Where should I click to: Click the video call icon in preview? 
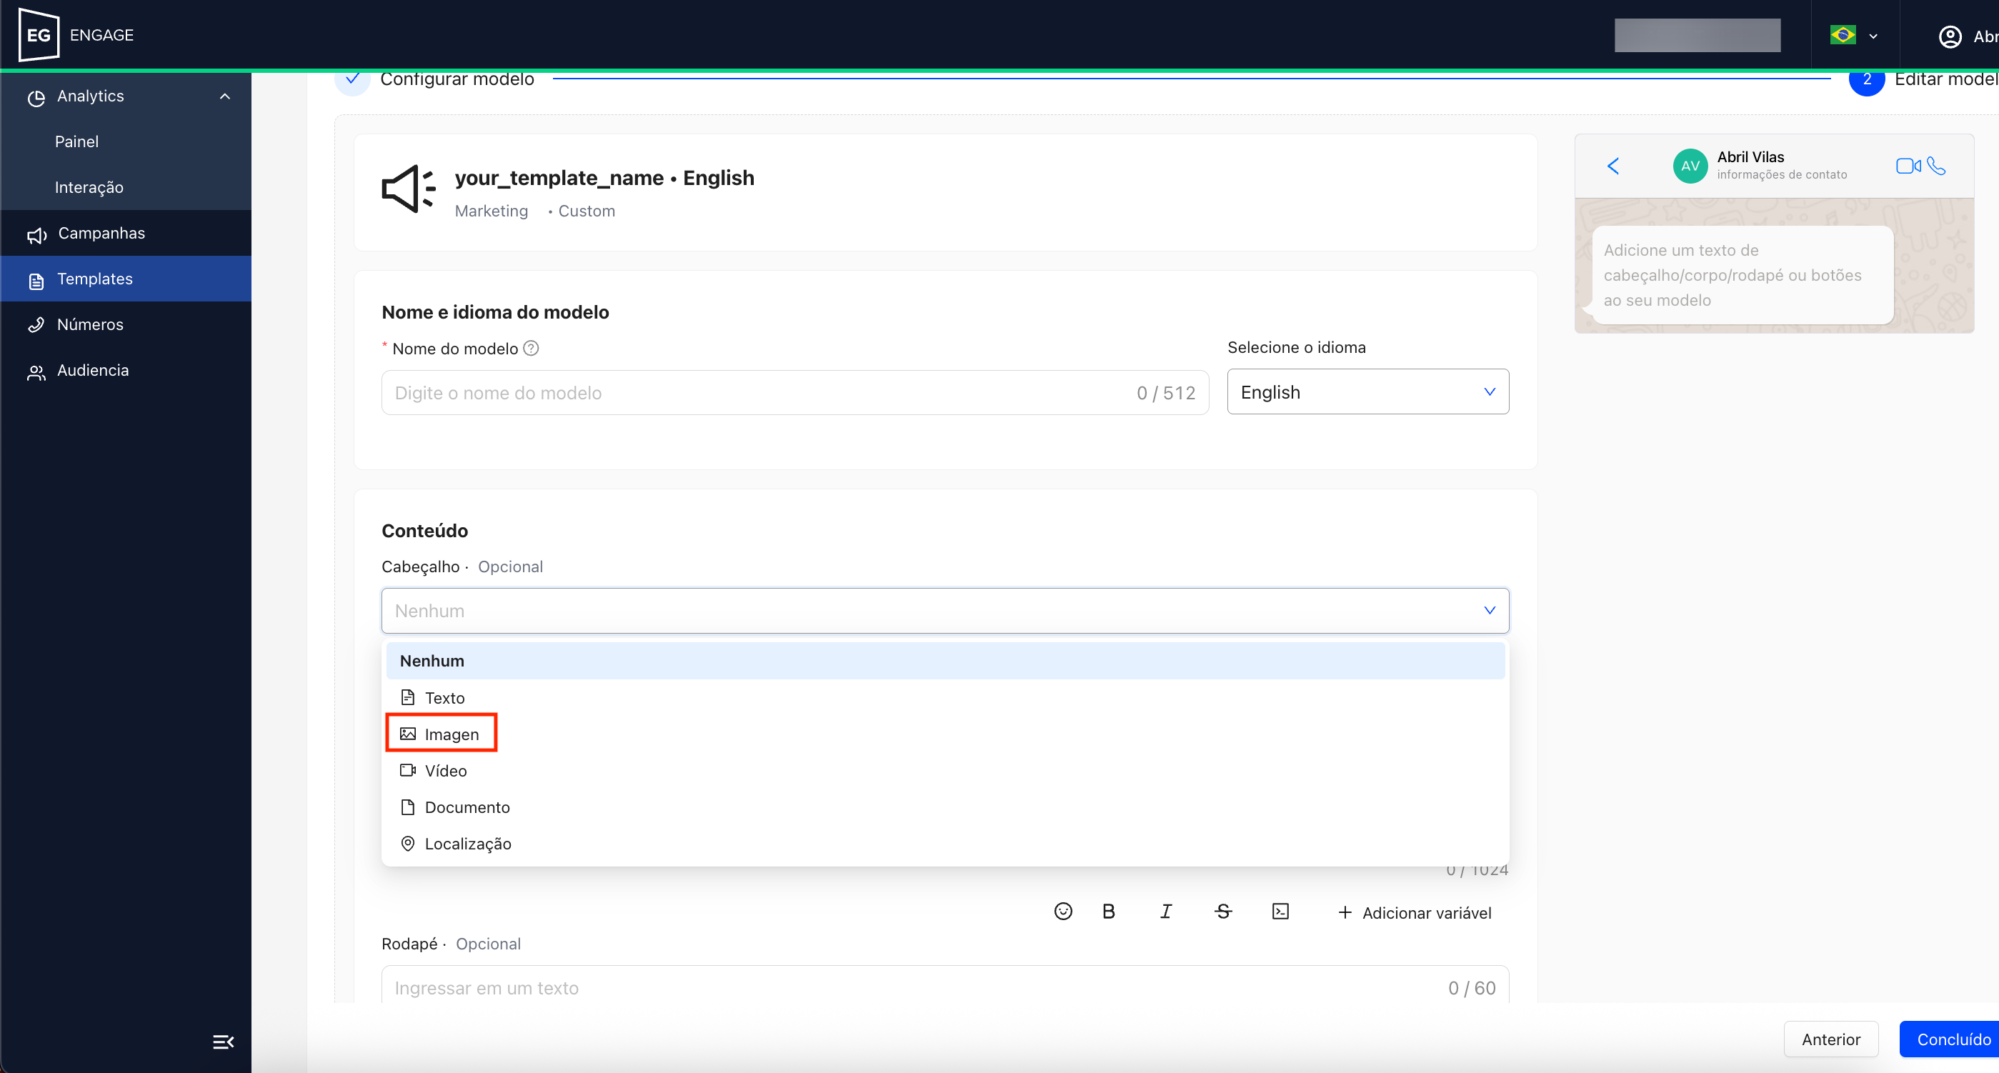tap(1908, 166)
